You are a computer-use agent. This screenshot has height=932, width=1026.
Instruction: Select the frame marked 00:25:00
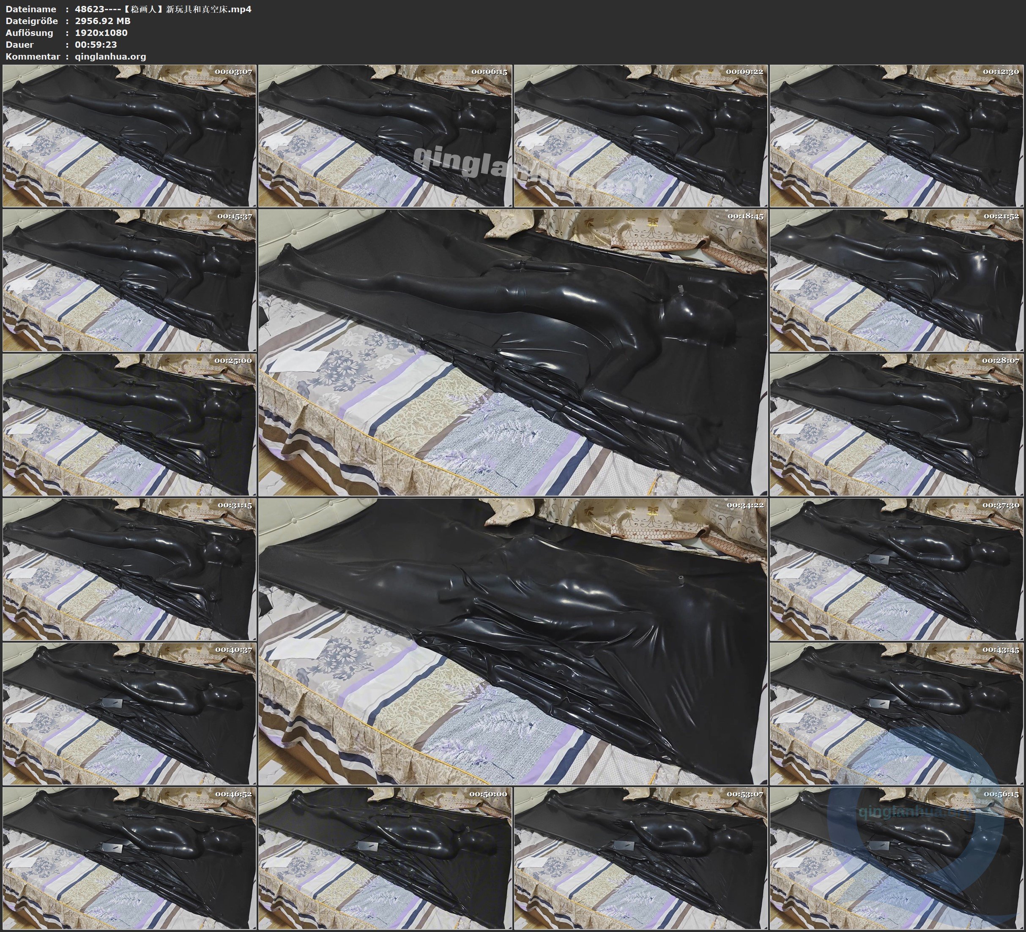point(129,425)
